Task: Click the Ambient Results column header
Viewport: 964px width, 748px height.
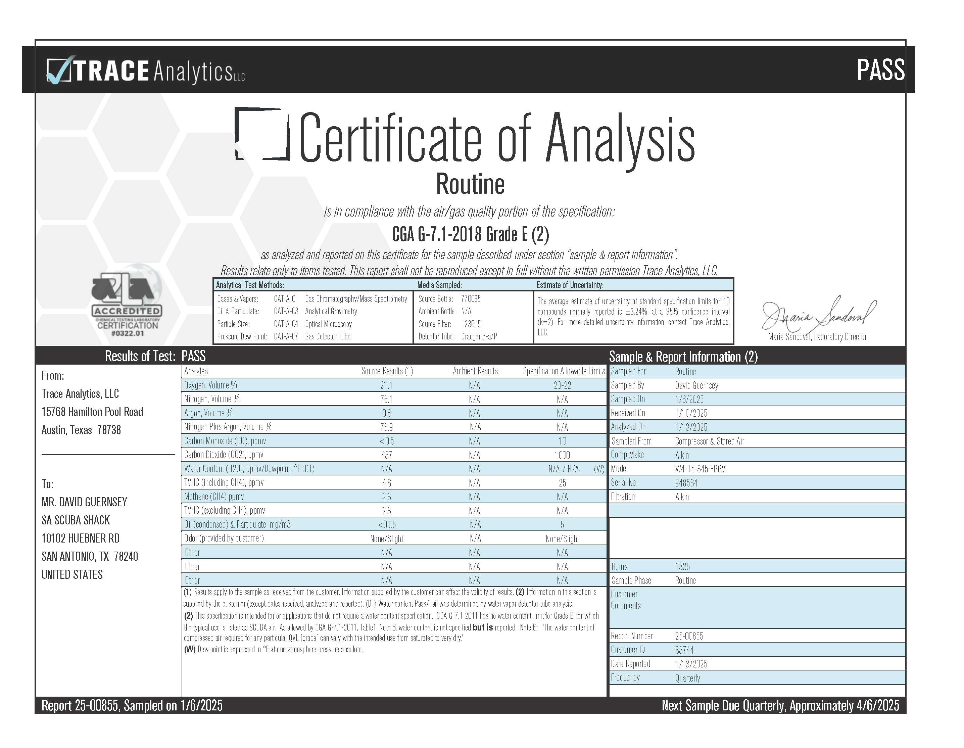Action: pyautogui.click(x=475, y=371)
